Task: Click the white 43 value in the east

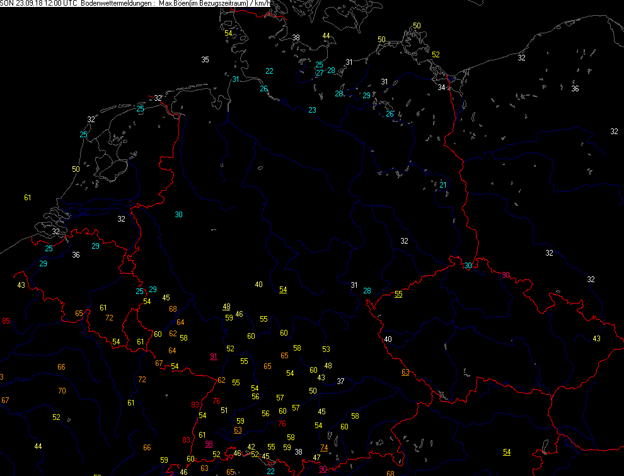Action: tap(596, 339)
